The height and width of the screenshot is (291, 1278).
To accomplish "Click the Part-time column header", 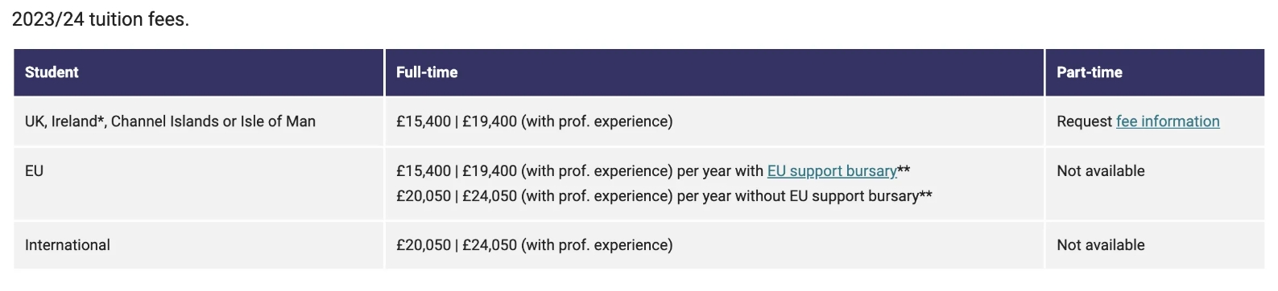I will [1090, 72].
